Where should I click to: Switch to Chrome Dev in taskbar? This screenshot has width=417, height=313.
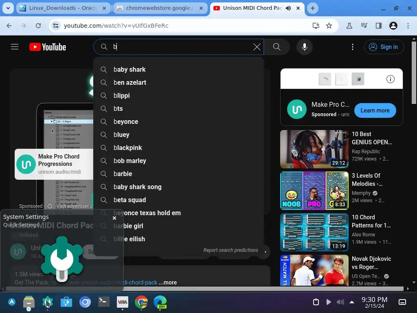[141, 302]
